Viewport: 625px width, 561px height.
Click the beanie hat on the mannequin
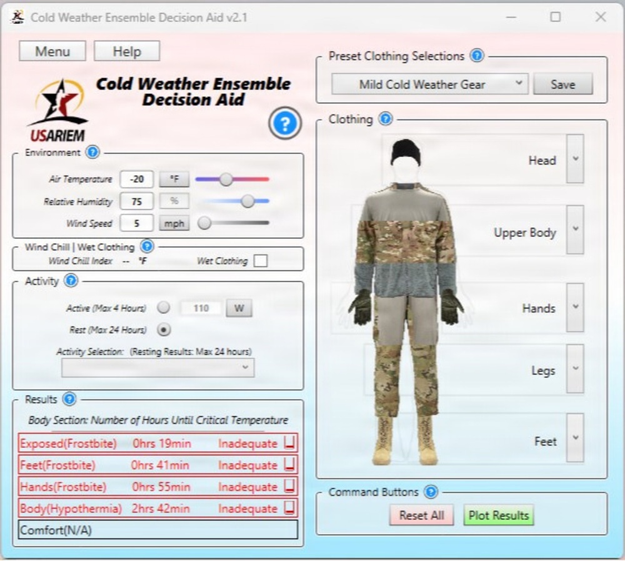coord(405,151)
